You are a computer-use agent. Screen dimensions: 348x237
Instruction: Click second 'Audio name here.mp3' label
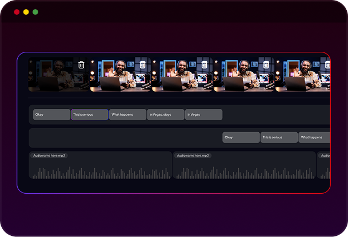[x=193, y=155]
